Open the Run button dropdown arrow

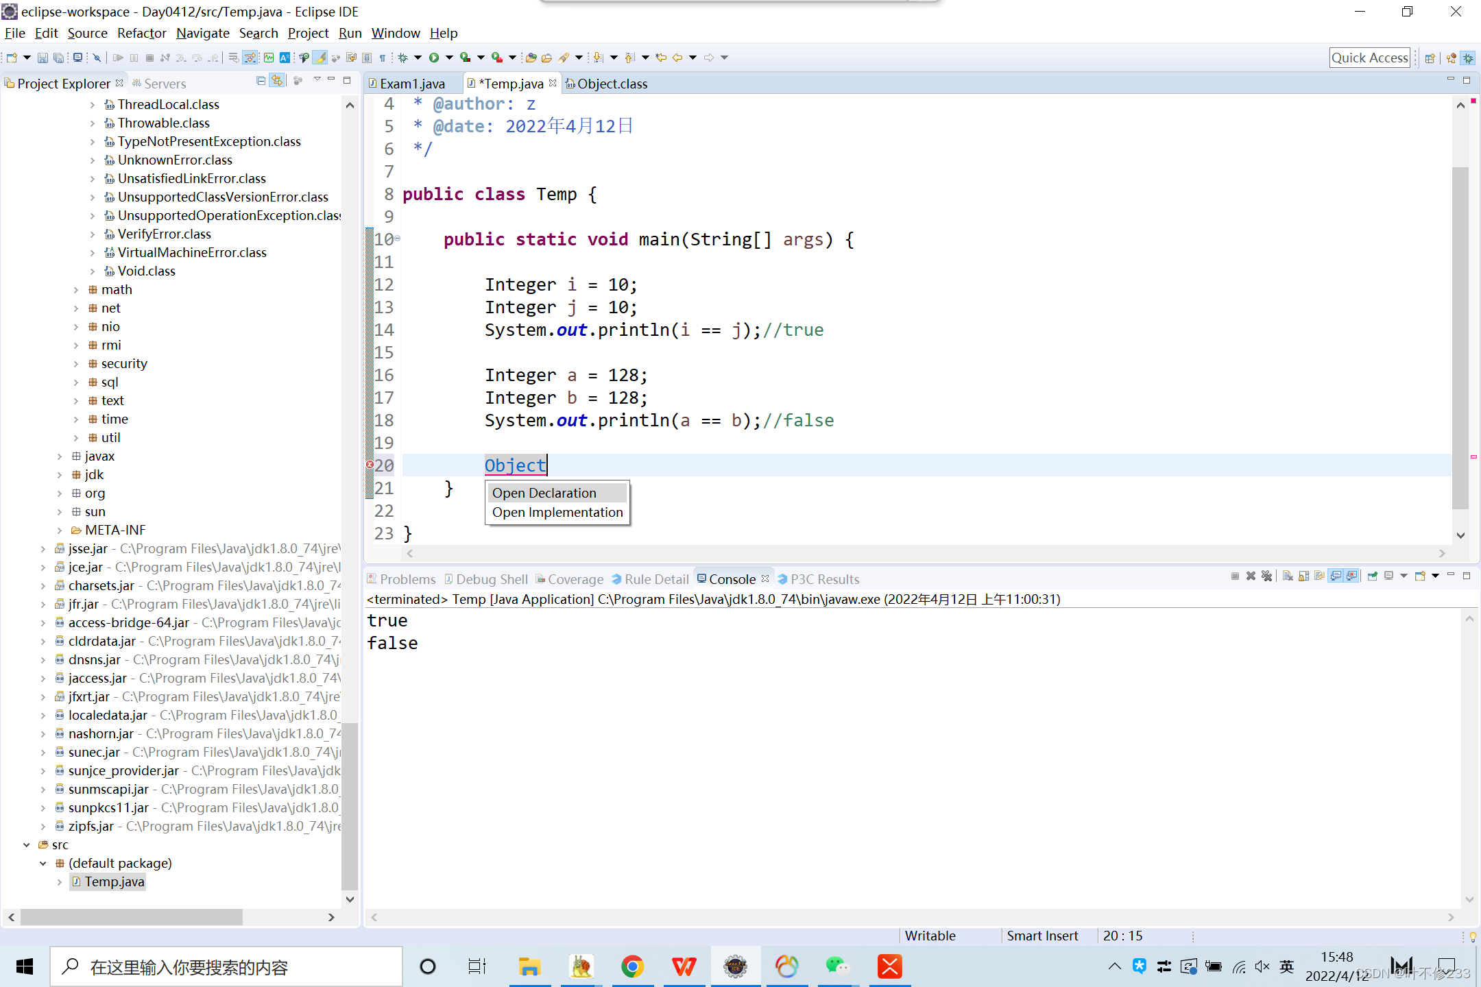point(450,58)
